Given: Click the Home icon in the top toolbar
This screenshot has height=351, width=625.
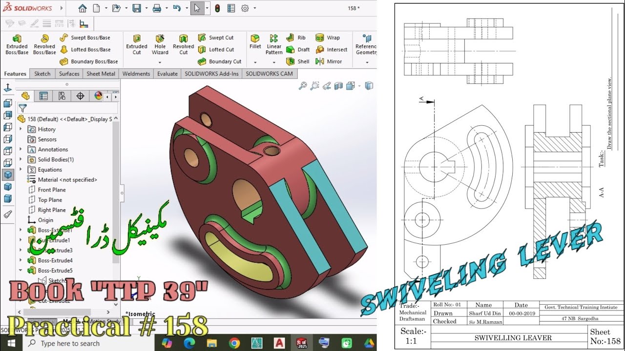Looking at the screenshot, I should click(83, 8).
